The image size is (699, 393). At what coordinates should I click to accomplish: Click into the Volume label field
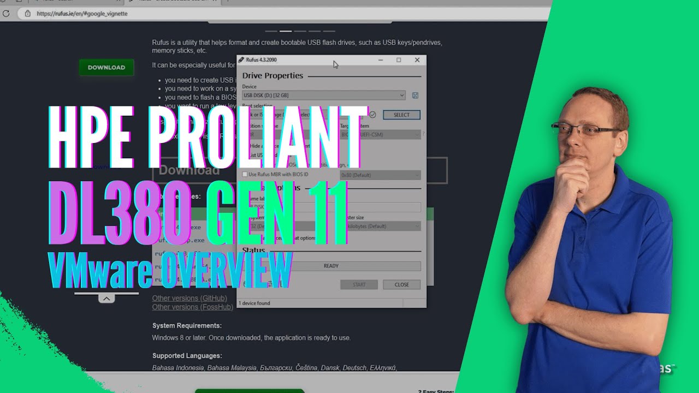(x=331, y=207)
